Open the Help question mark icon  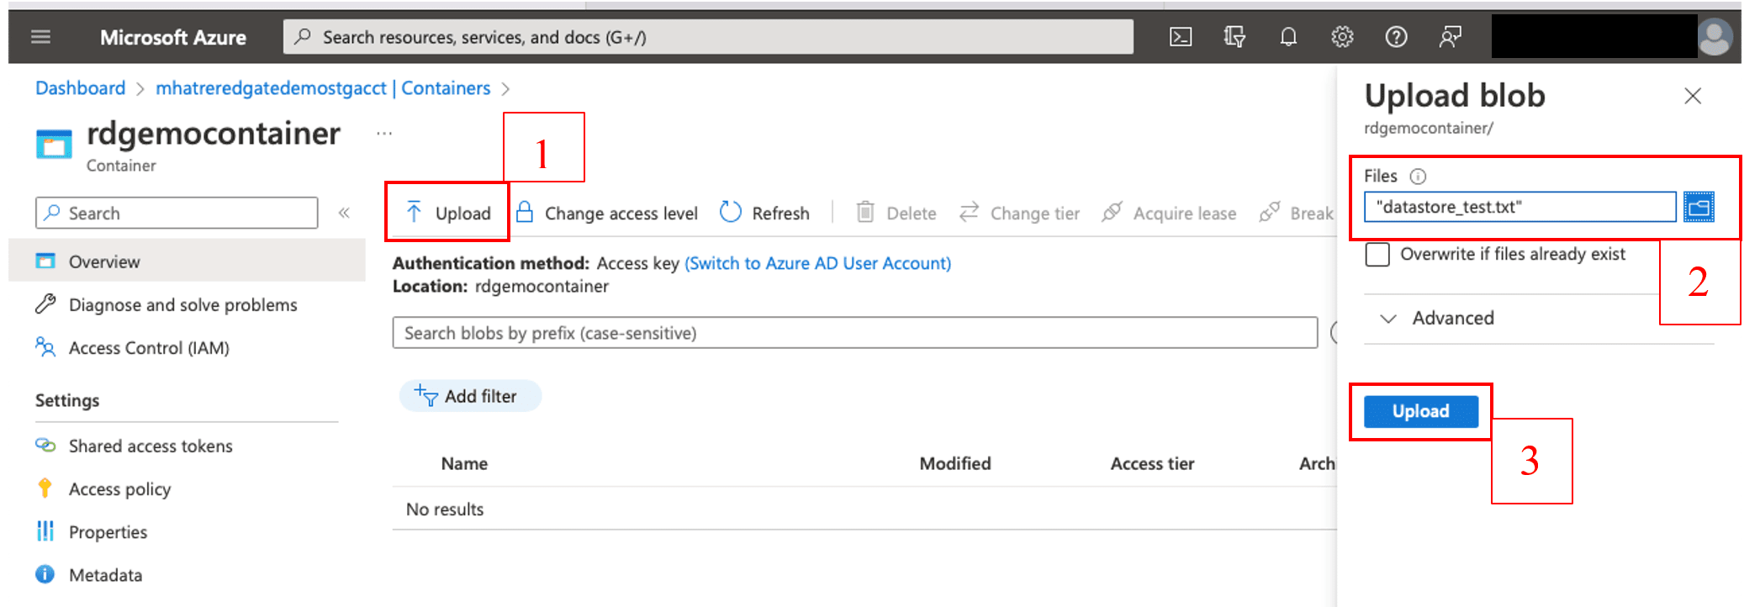(x=1396, y=37)
